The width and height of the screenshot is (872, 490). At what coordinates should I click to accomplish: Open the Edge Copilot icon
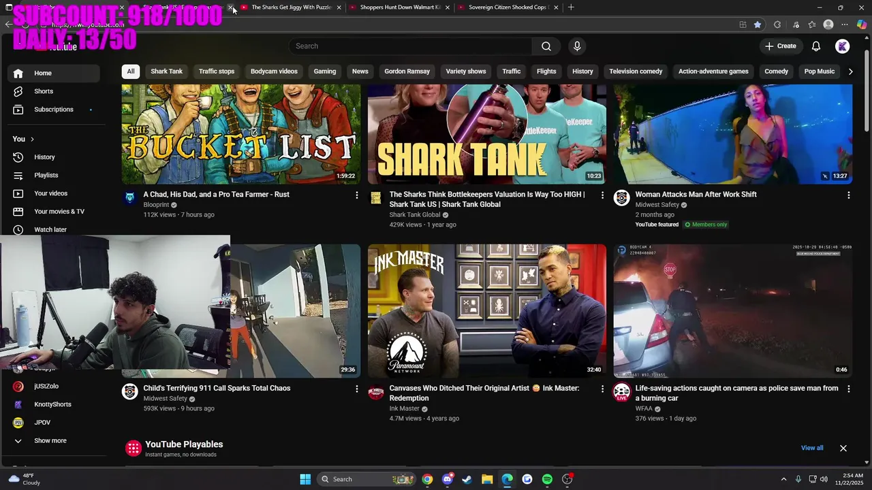[x=862, y=24]
